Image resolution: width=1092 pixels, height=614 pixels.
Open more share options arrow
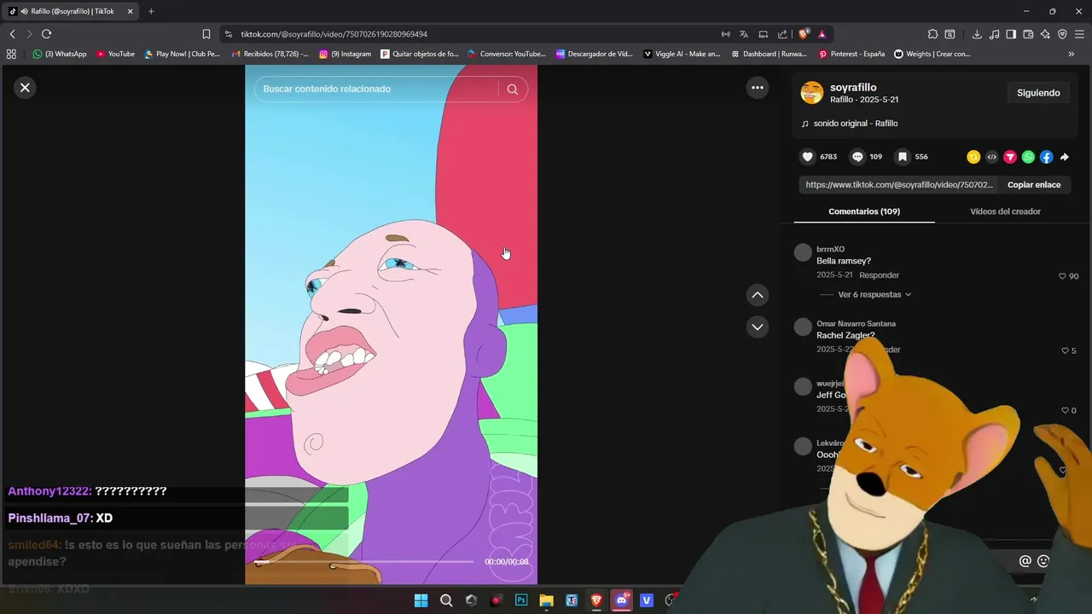pyautogui.click(x=1064, y=157)
